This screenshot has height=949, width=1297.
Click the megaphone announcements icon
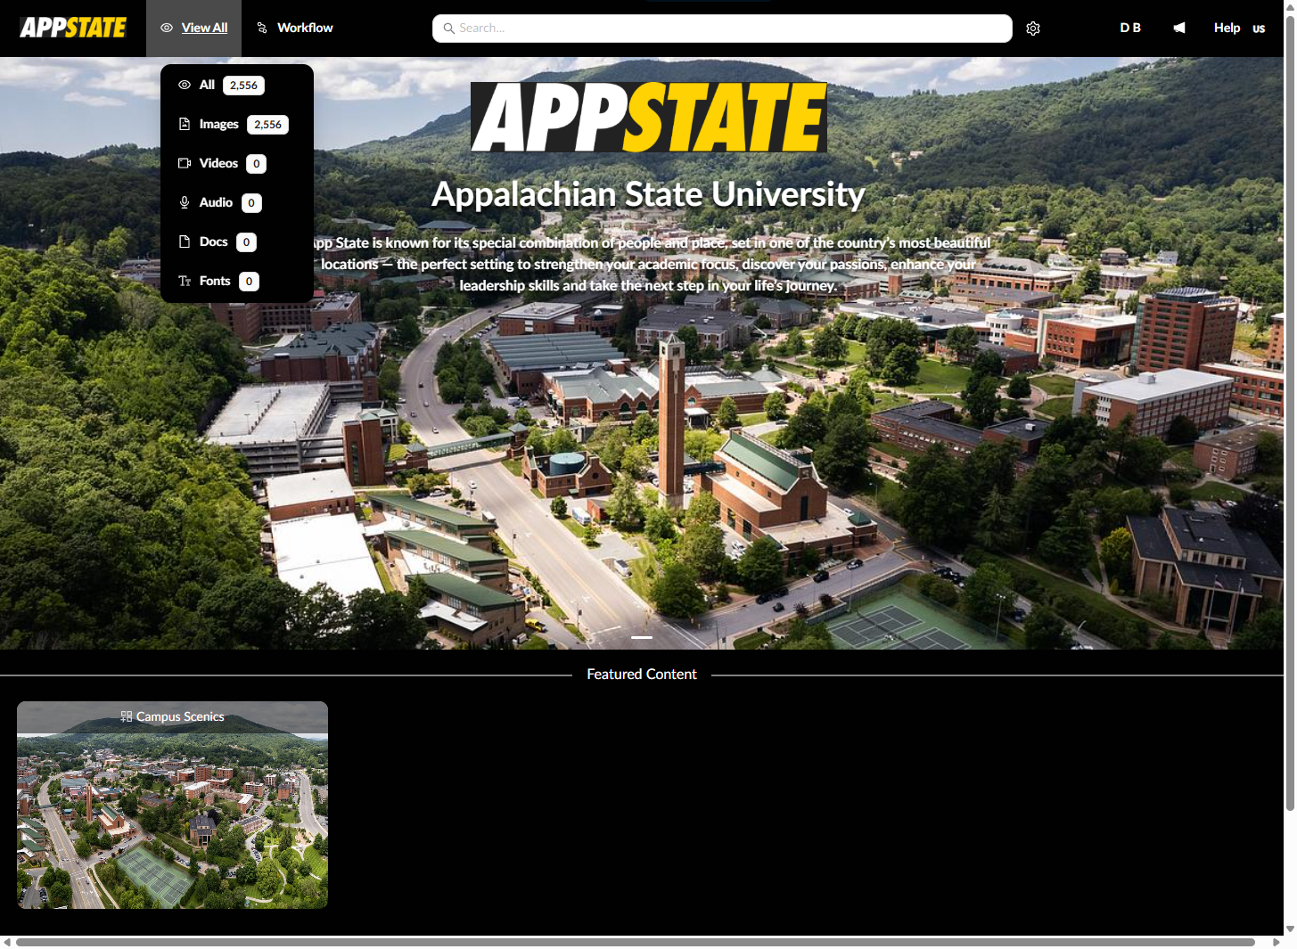click(x=1179, y=28)
